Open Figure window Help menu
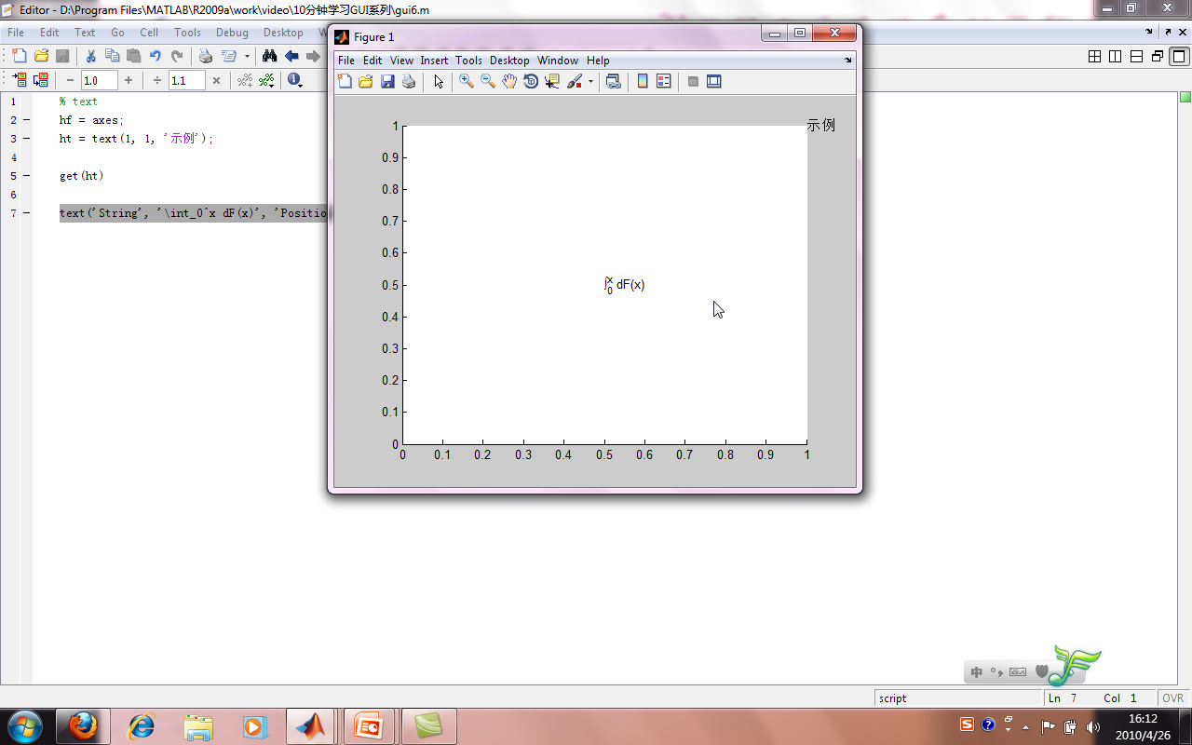This screenshot has height=745, width=1192. click(x=598, y=61)
